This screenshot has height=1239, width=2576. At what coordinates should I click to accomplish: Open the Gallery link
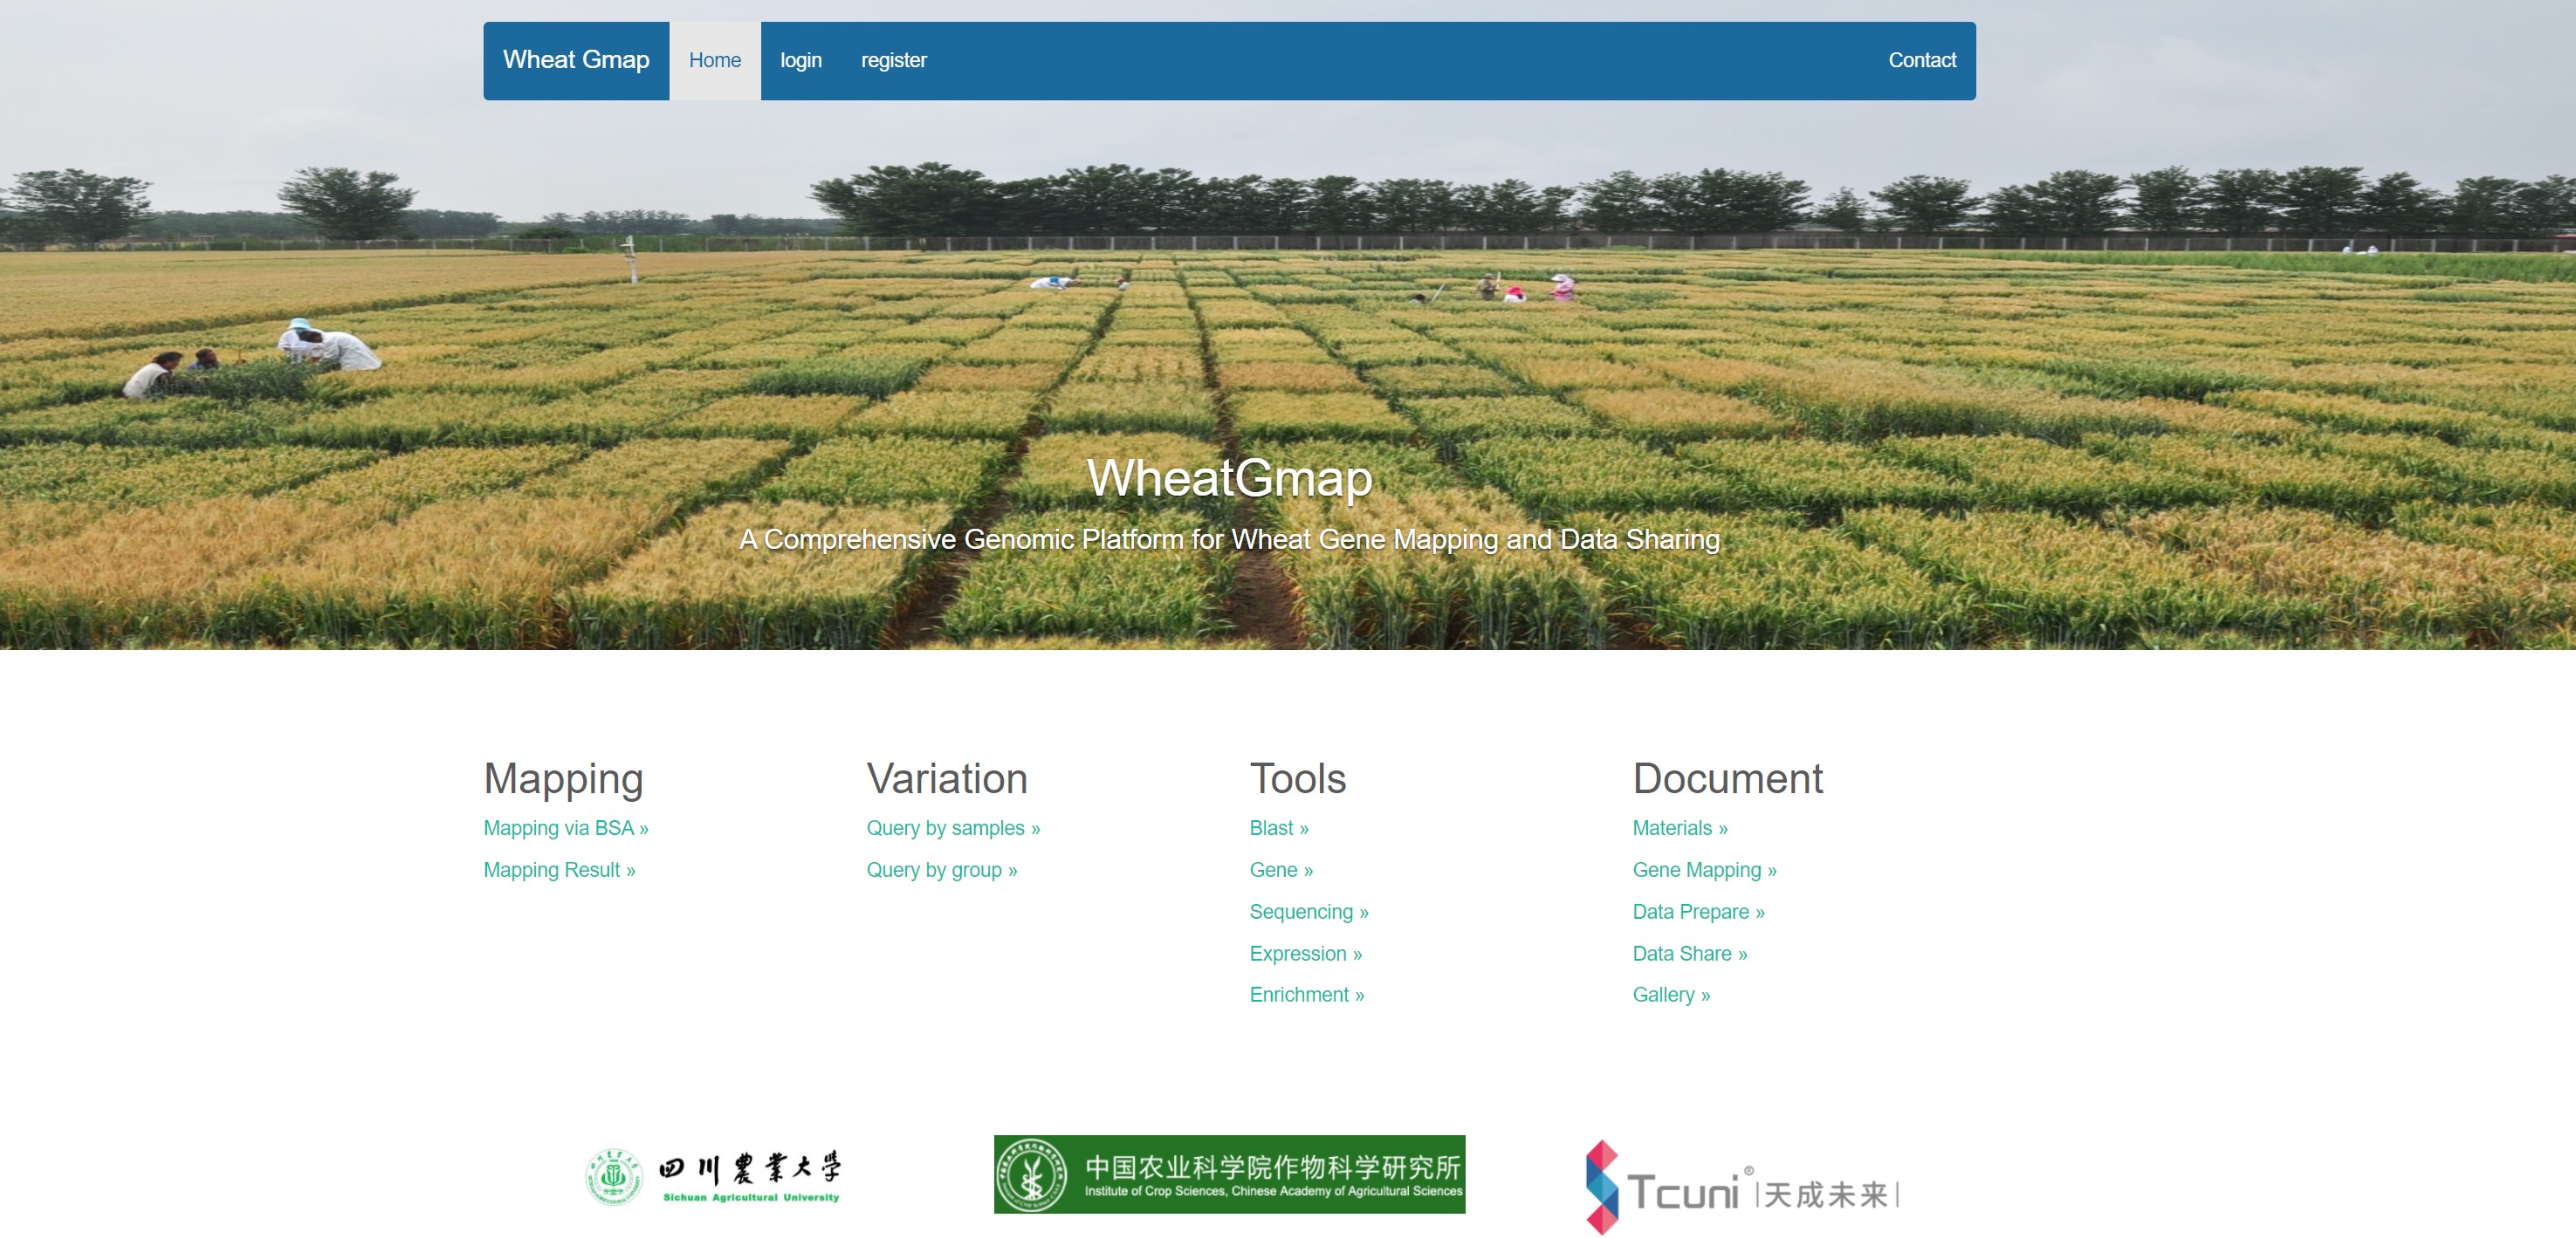pyautogui.click(x=1670, y=996)
